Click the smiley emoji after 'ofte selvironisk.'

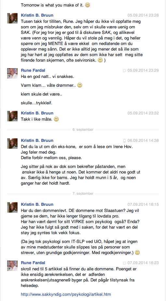tap(100, 60)
